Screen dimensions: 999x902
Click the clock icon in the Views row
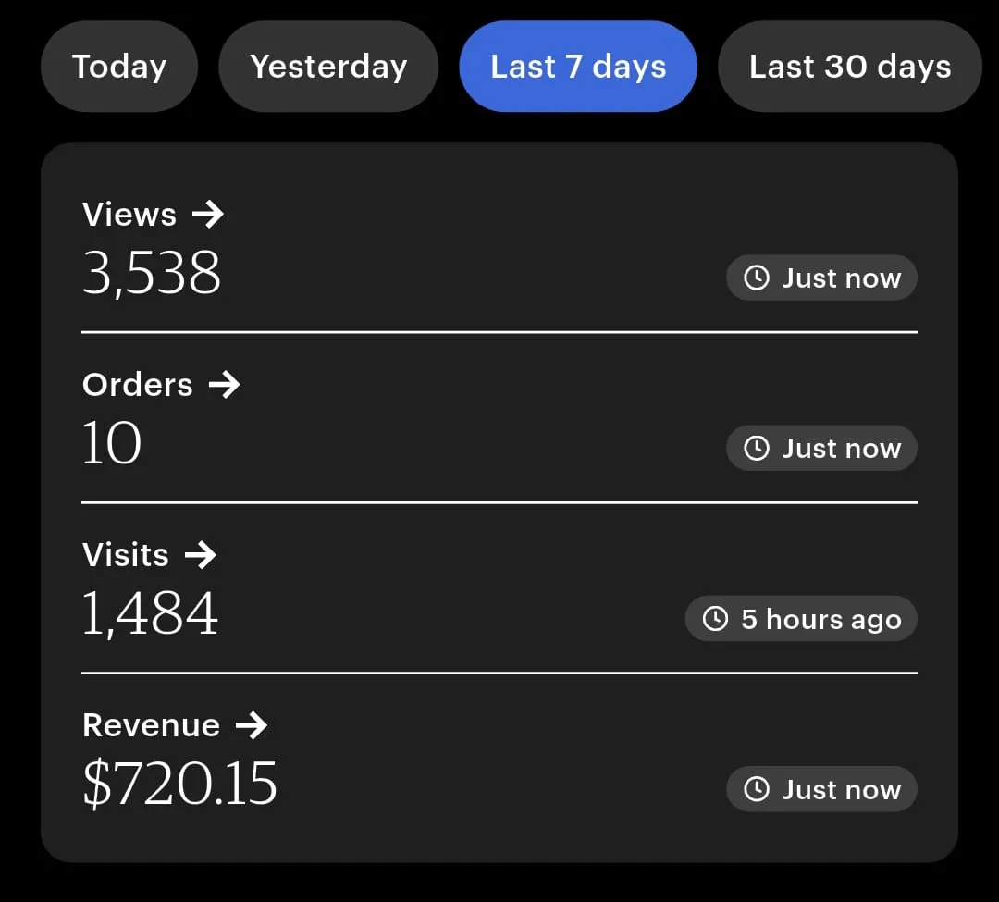[x=757, y=278]
